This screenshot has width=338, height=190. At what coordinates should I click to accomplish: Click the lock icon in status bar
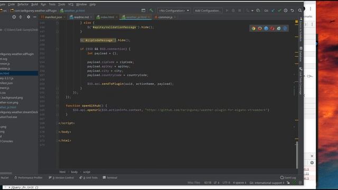[288, 183]
